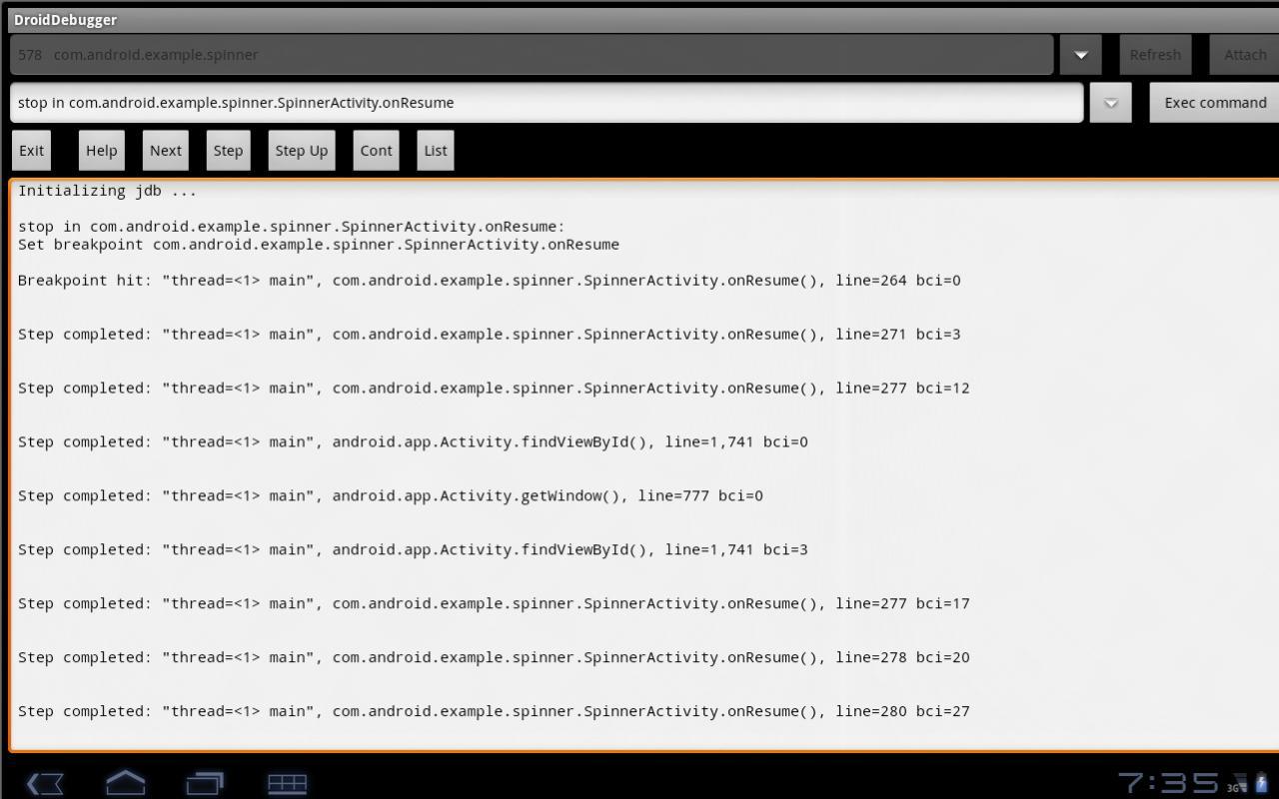Viewport: 1279px width, 799px height.
Task: Open the Recent Apps icon
Action: pos(206,783)
